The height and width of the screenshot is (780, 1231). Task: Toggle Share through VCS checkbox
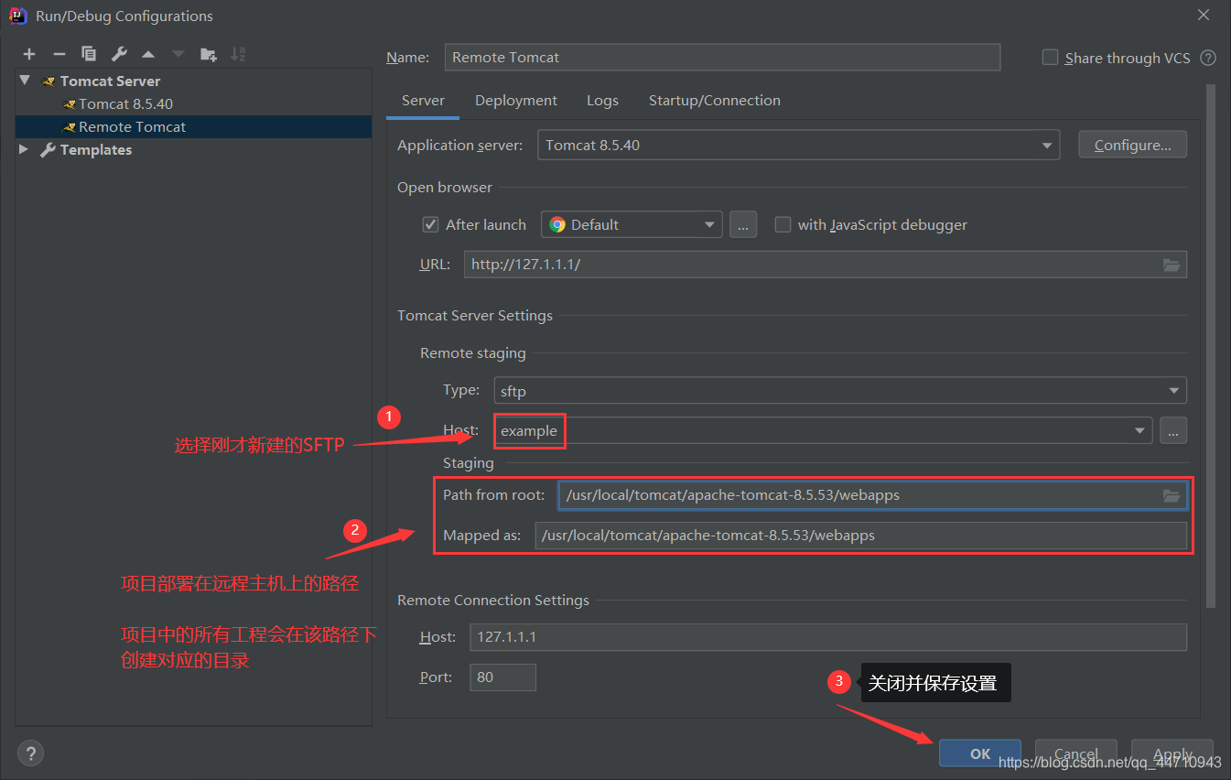1050,57
